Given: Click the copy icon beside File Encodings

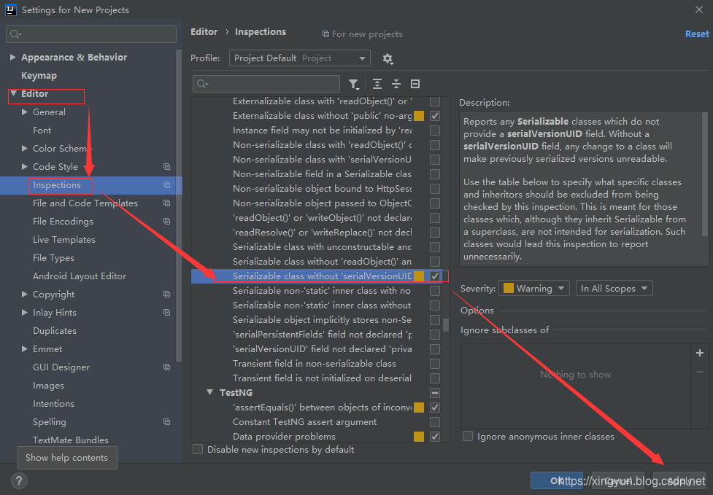Looking at the screenshot, I should click(167, 221).
